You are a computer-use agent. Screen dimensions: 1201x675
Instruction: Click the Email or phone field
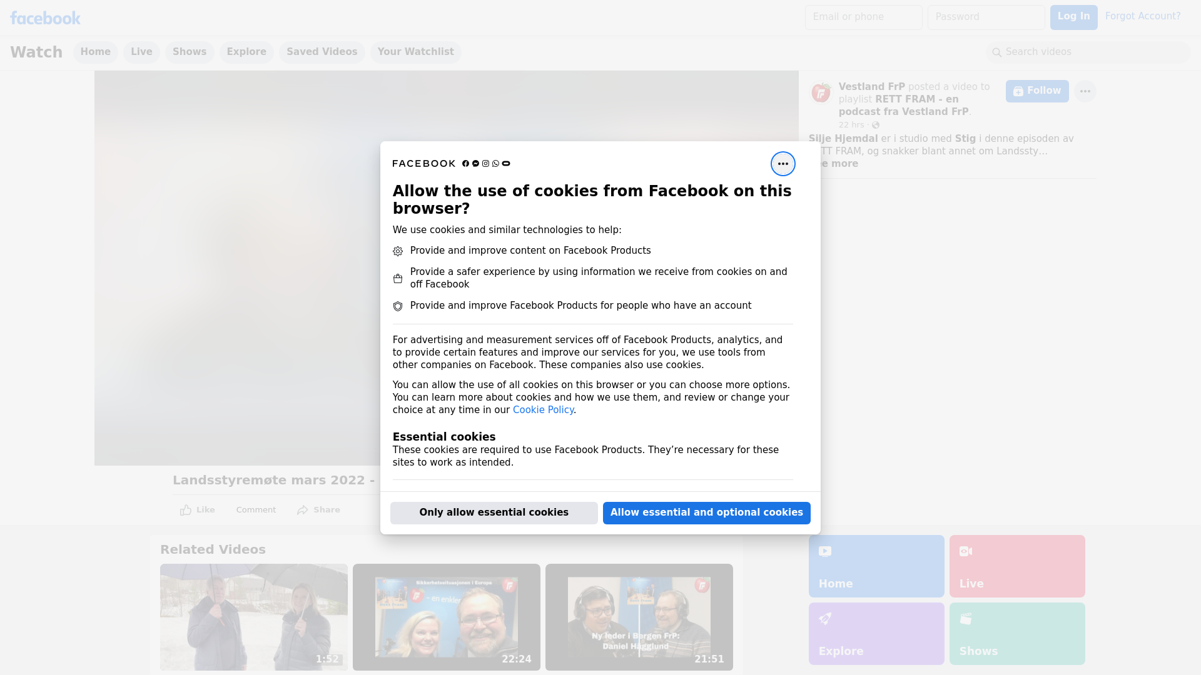(x=864, y=17)
